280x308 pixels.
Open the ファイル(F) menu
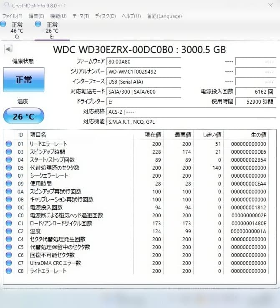pos(13,16)
